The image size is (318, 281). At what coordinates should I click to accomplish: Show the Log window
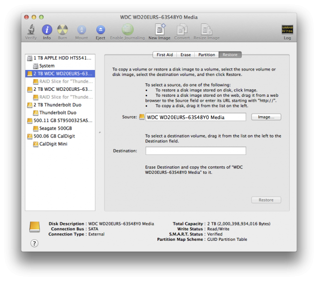coord(287,30)
